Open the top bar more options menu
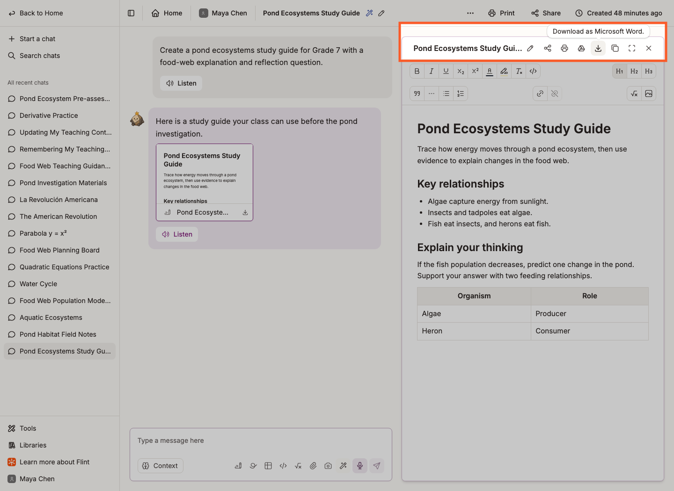Screen dimensions: 674x491 click(470, 13)
